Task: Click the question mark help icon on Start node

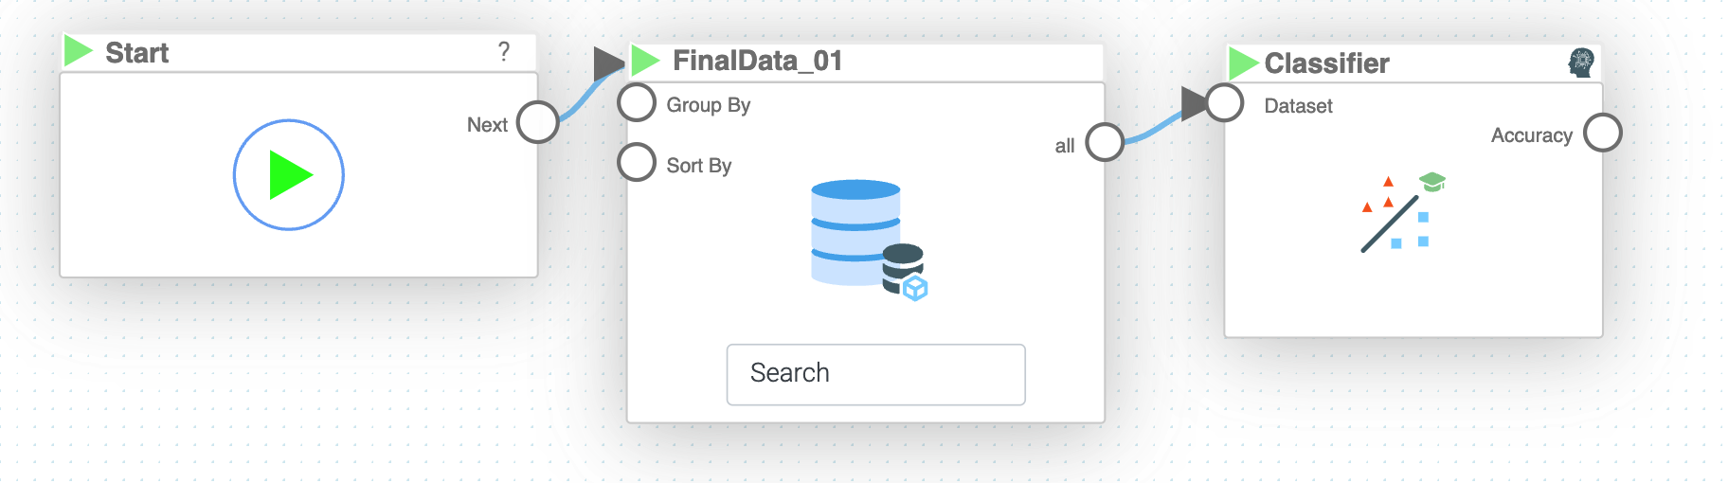Action: [504, 51]
